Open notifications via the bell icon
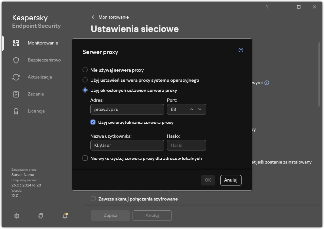Viewport: 324px width, 229px height. (65, 216)
